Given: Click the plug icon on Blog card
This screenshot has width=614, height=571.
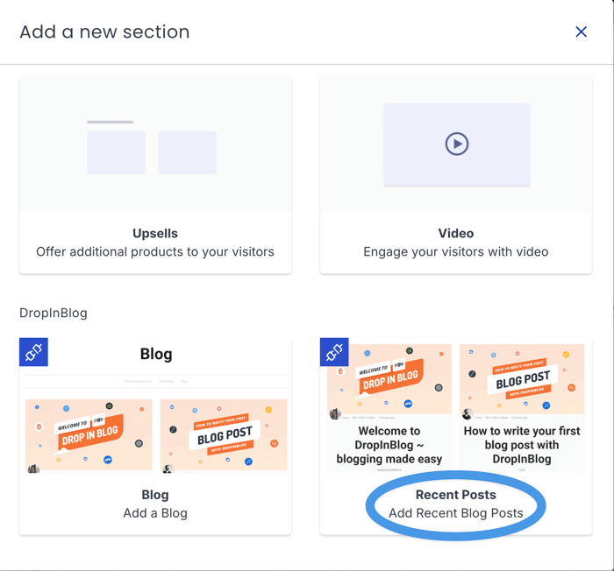Looking at the screenshot, I should point(33,352).
